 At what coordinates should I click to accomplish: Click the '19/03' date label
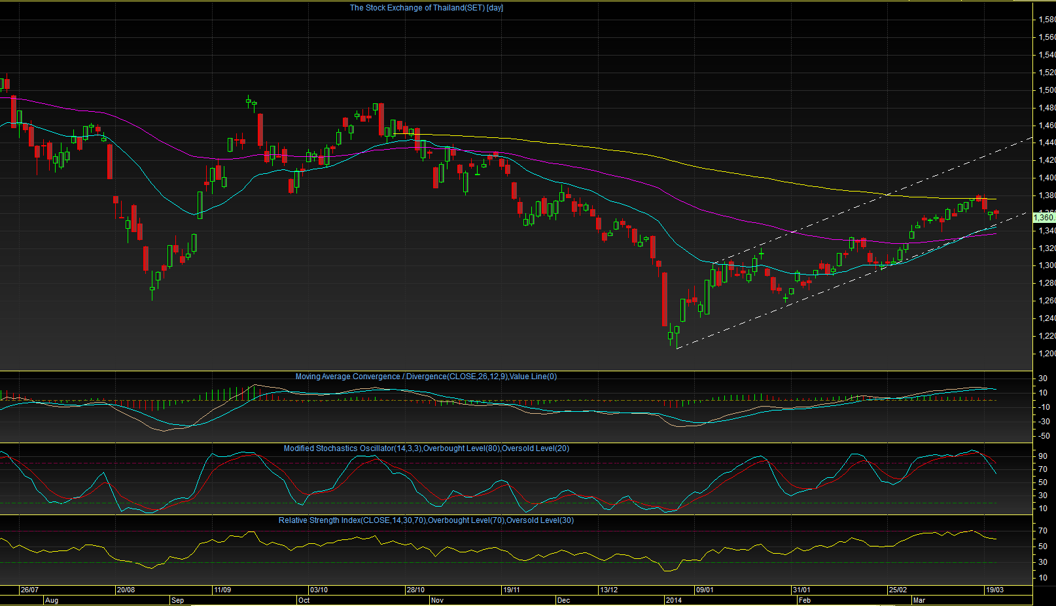click(x=994, y=590)
